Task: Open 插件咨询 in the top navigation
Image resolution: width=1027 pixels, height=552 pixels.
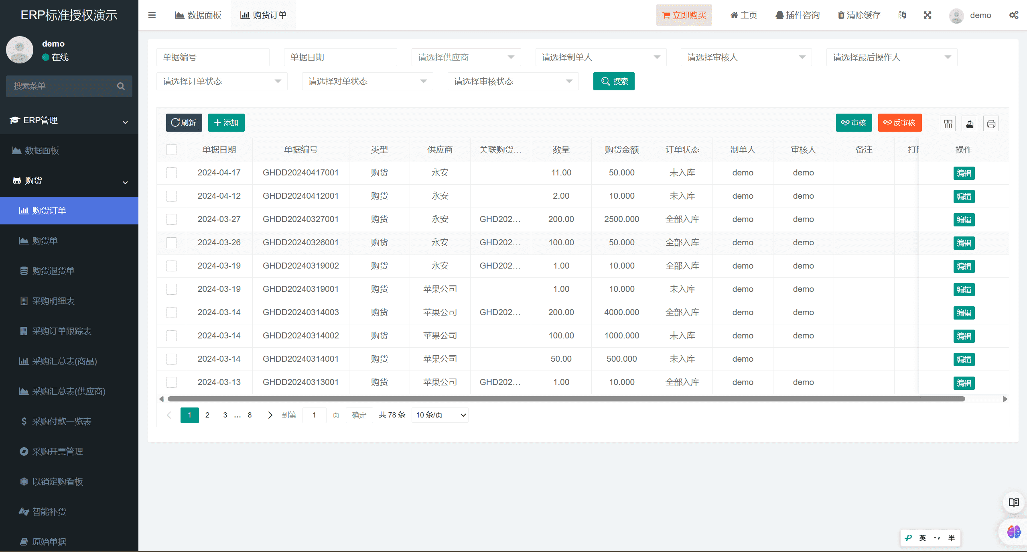Action: point(798,15)
